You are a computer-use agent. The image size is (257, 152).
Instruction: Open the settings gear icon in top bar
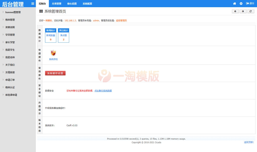241,3
